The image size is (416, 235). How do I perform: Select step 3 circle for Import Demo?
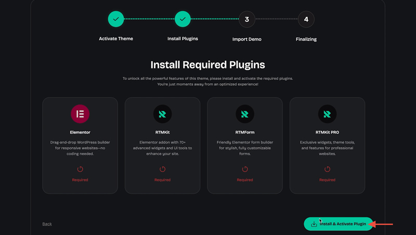[246, 19]
